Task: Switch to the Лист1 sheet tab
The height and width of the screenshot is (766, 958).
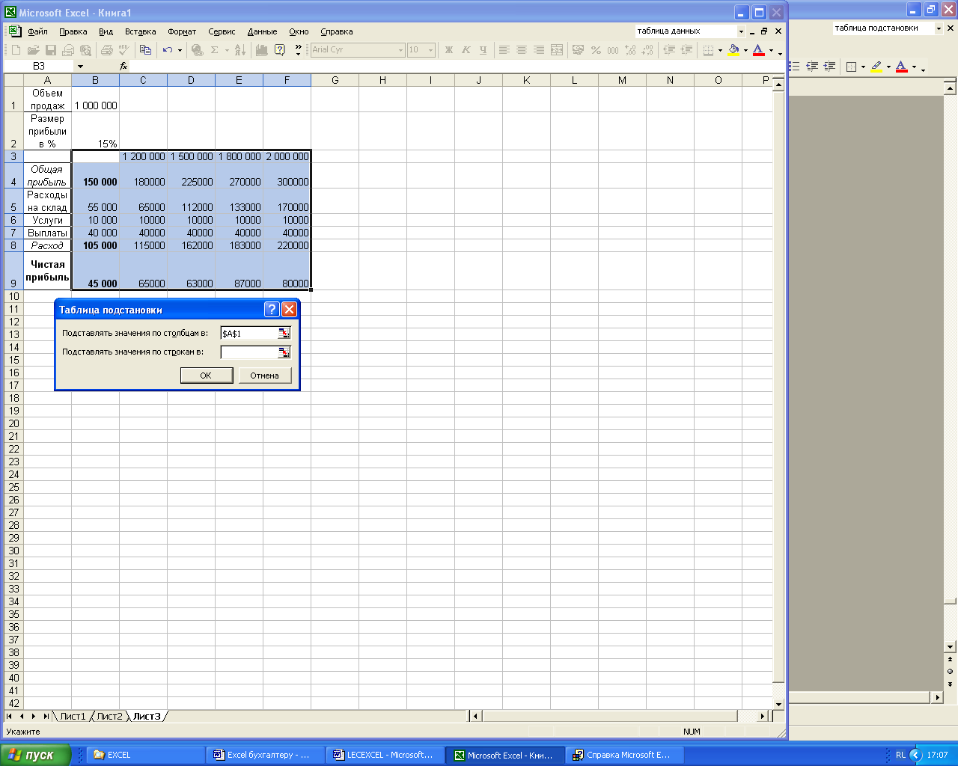Action: tap(73, 717)
